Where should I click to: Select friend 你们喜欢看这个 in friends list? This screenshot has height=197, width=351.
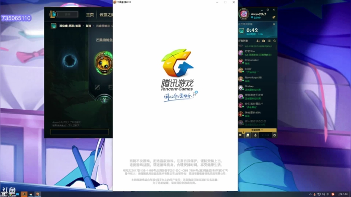click(x=257, y=105)
